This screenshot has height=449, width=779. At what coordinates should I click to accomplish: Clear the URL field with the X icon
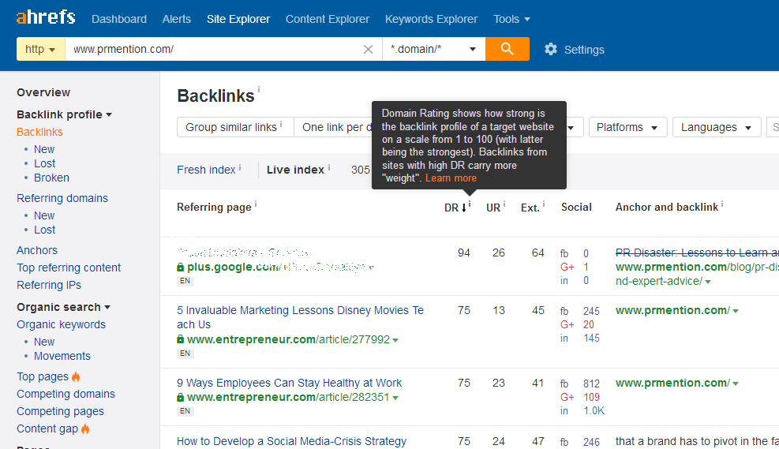(368, 49)
